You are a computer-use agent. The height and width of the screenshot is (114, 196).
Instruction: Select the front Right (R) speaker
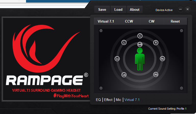pos(156,43)
